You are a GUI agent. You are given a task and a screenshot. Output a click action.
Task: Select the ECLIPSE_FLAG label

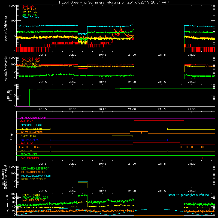tap(30, 140)
